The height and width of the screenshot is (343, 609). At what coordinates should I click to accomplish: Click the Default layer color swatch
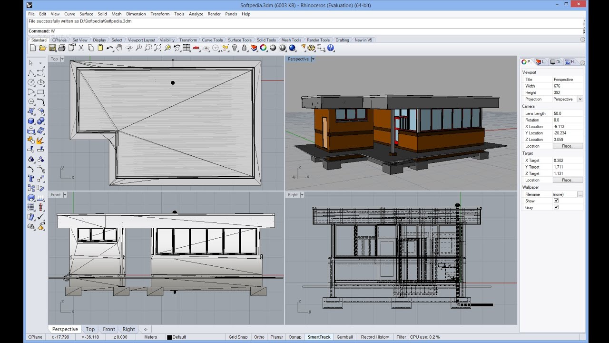[169, 337]
